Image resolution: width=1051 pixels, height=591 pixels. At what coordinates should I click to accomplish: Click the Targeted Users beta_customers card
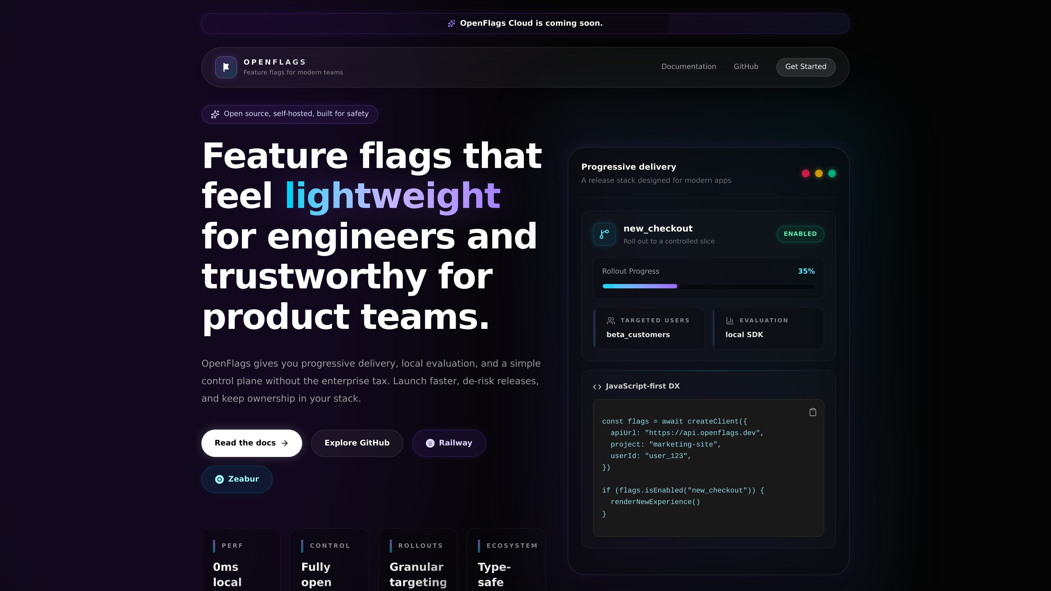tap(649, 328)
